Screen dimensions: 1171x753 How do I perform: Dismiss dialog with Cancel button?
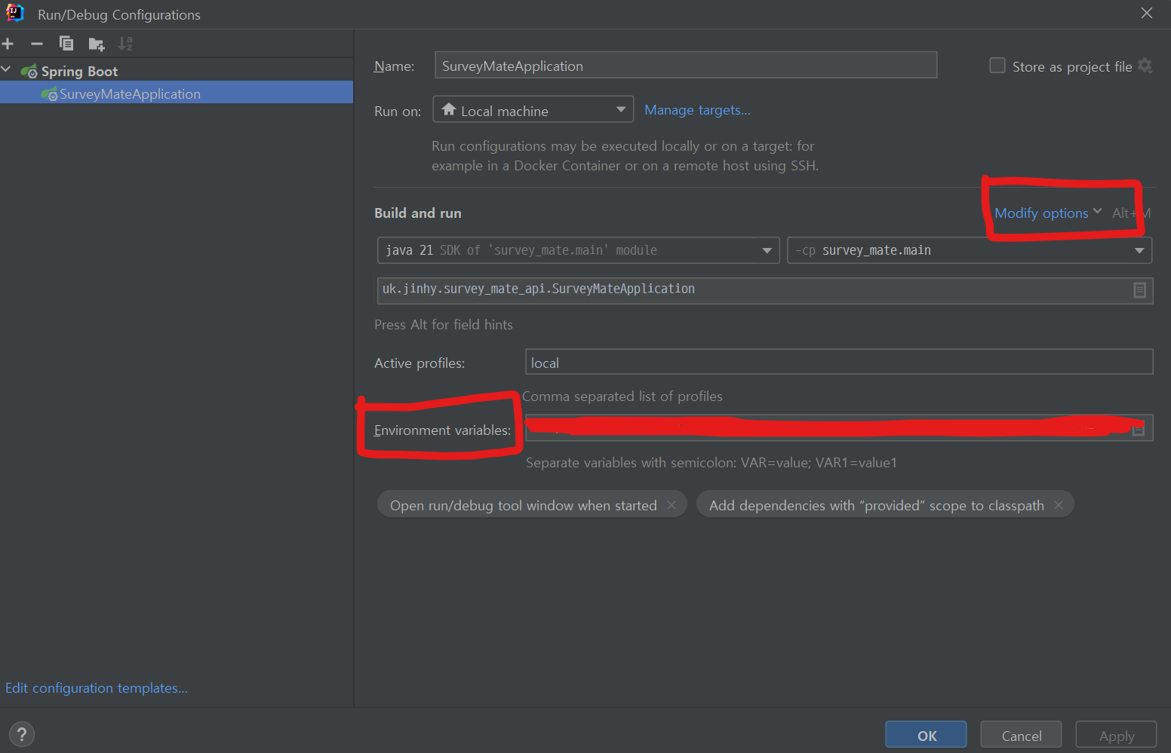click(x=1021, y=735)
